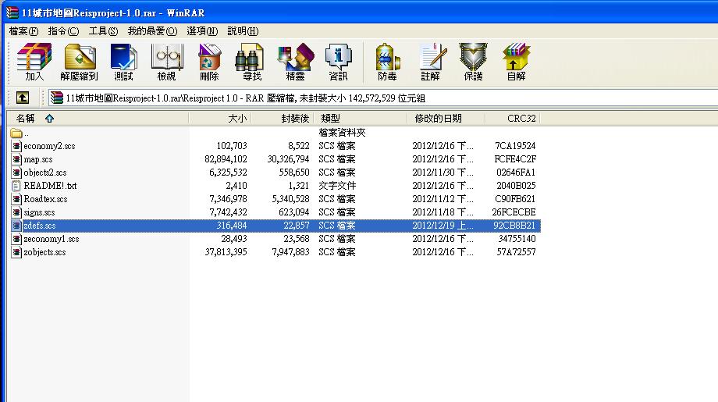Click CRC32 value 26FCECBE
The height and width of the screenshot is (402, 718).
514,212
